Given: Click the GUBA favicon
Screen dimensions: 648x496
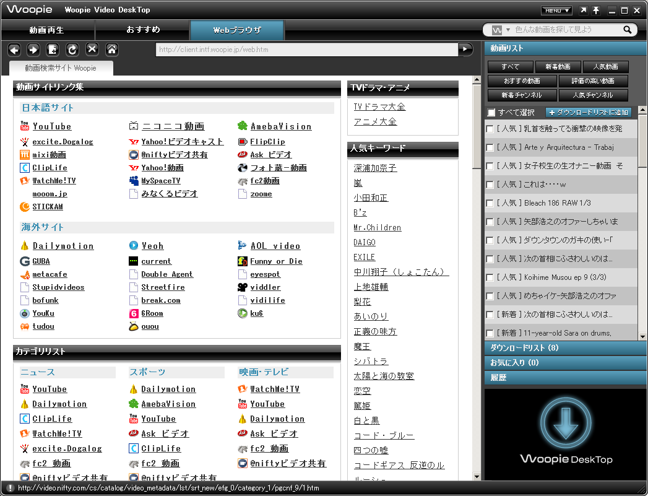Looking at the screenshot, I should (x=24, y=261).
